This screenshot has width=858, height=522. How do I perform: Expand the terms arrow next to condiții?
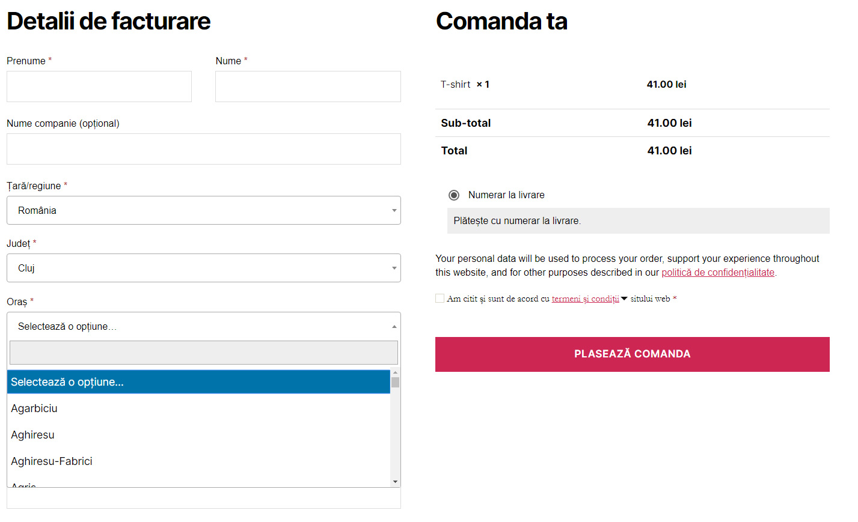click(624, 299)
